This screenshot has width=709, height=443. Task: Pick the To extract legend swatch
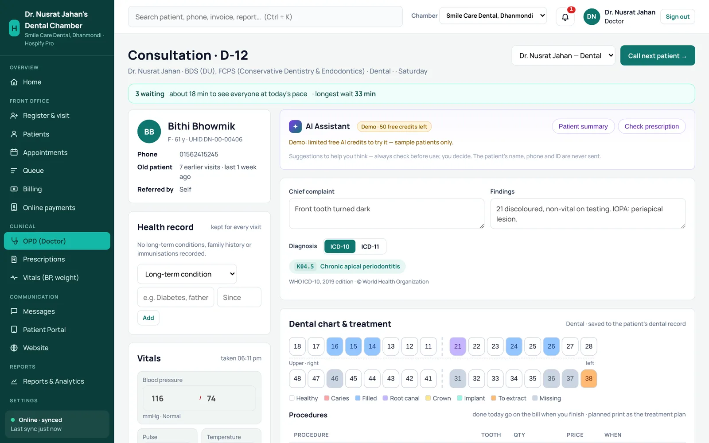[x=494, y=398]
